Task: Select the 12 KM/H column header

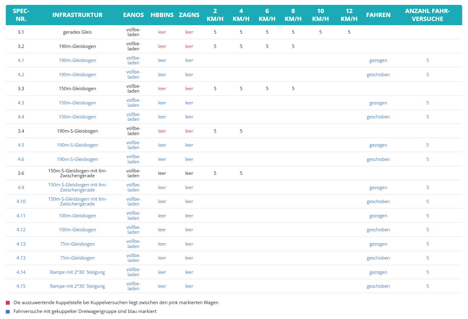Action: 349,15
